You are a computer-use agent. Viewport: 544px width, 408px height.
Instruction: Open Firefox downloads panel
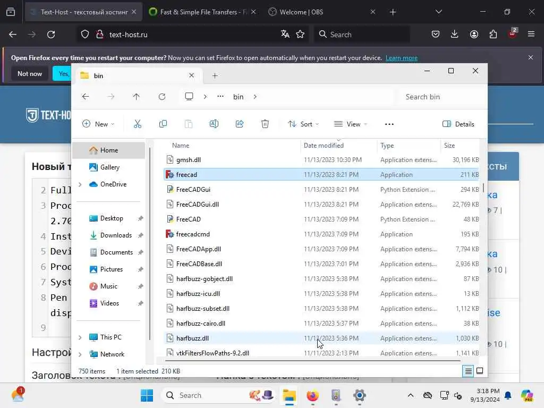pyautogui.click(x=455, y=35)
